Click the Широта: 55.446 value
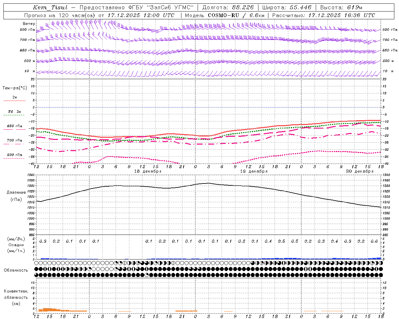The width and height of the screenshot is (399, 319). [x=287, y=7]
